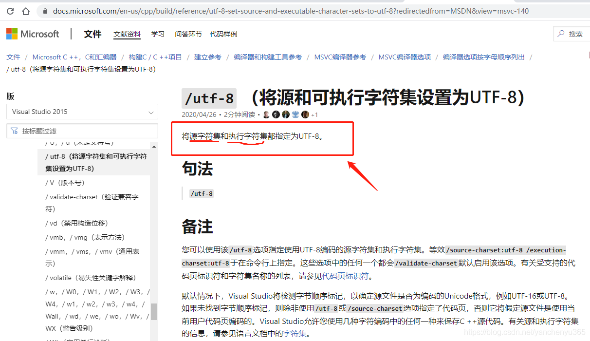
Task: Open the 学习 menu item
Action: tap(158, 34)
